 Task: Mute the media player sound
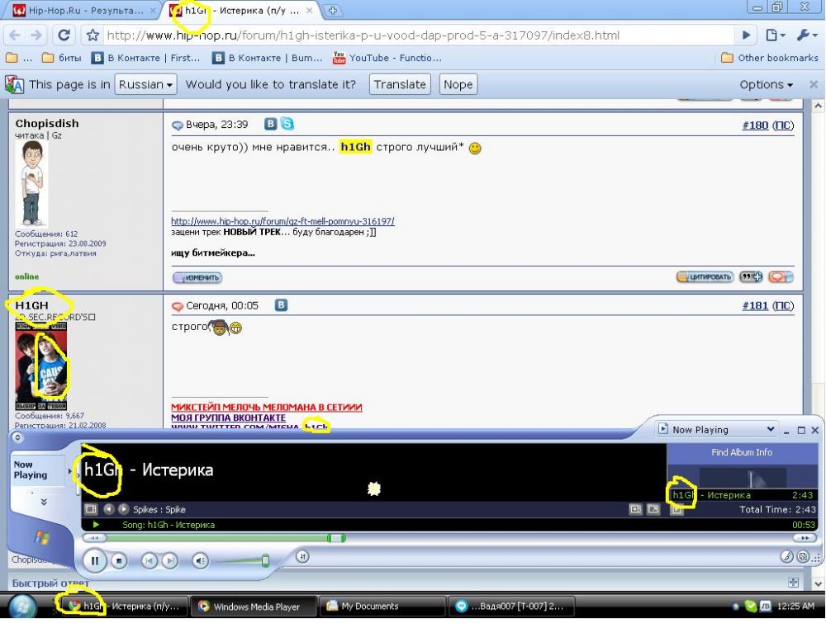pos(200,561)
